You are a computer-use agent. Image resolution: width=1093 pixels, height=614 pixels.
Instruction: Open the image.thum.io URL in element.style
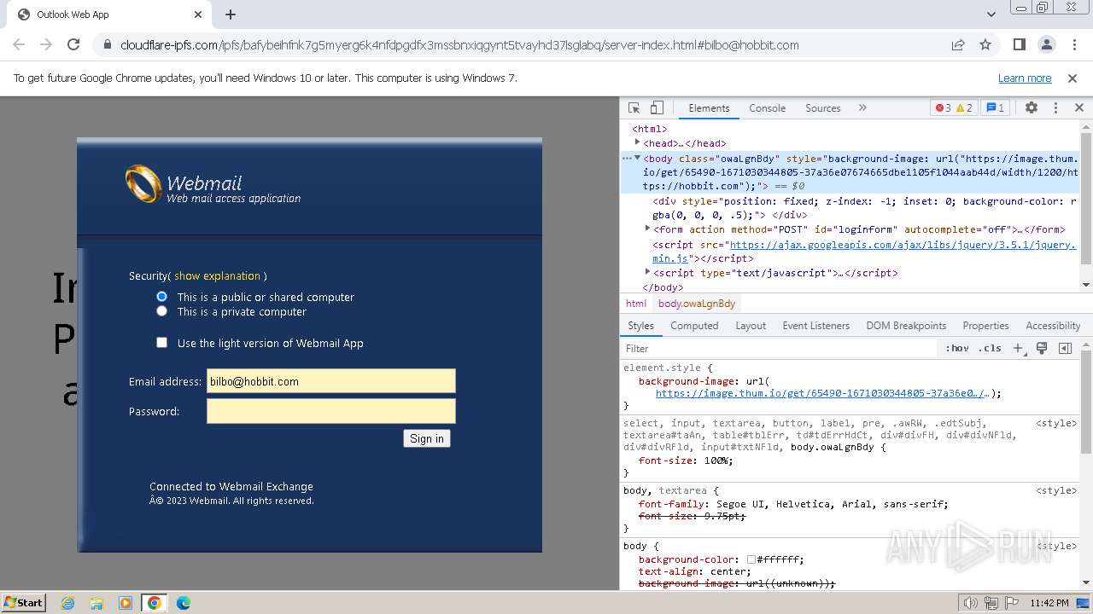point(821,393)
